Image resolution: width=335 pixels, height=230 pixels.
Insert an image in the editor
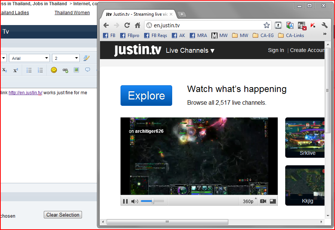[76, 70]
